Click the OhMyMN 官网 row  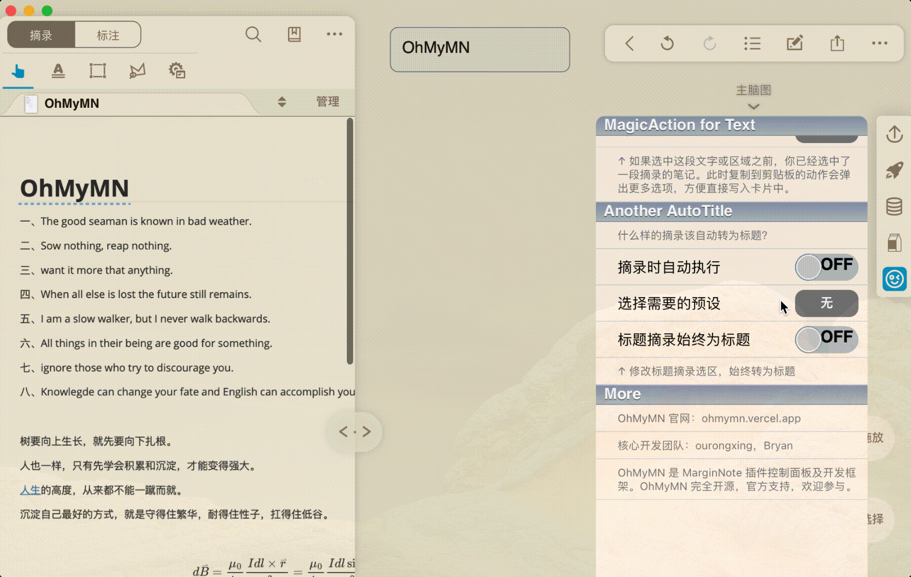coord(731,418)
